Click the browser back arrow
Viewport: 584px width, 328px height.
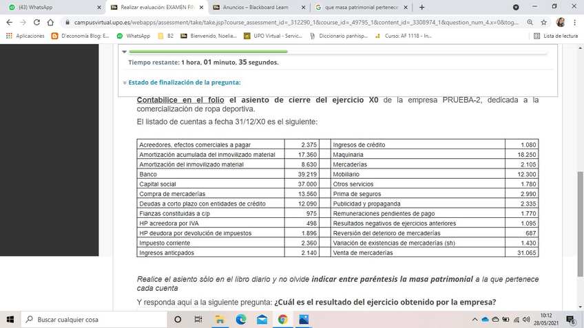point(10,22)
